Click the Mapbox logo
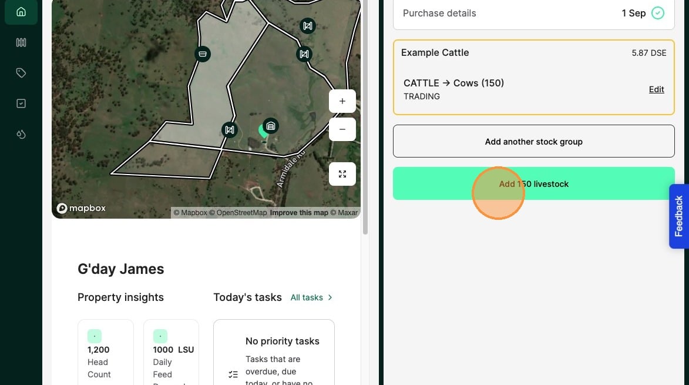Screen dimensions: 689x385 pos(81,208)
